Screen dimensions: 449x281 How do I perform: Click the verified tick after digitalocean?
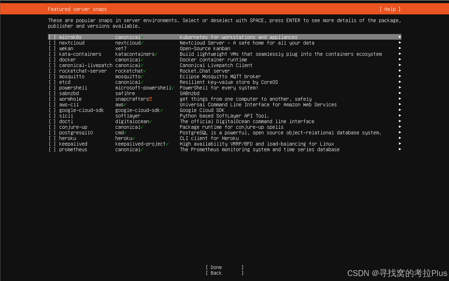pos(151,121)
